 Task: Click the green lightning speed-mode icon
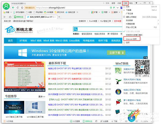tap(114, 8)
